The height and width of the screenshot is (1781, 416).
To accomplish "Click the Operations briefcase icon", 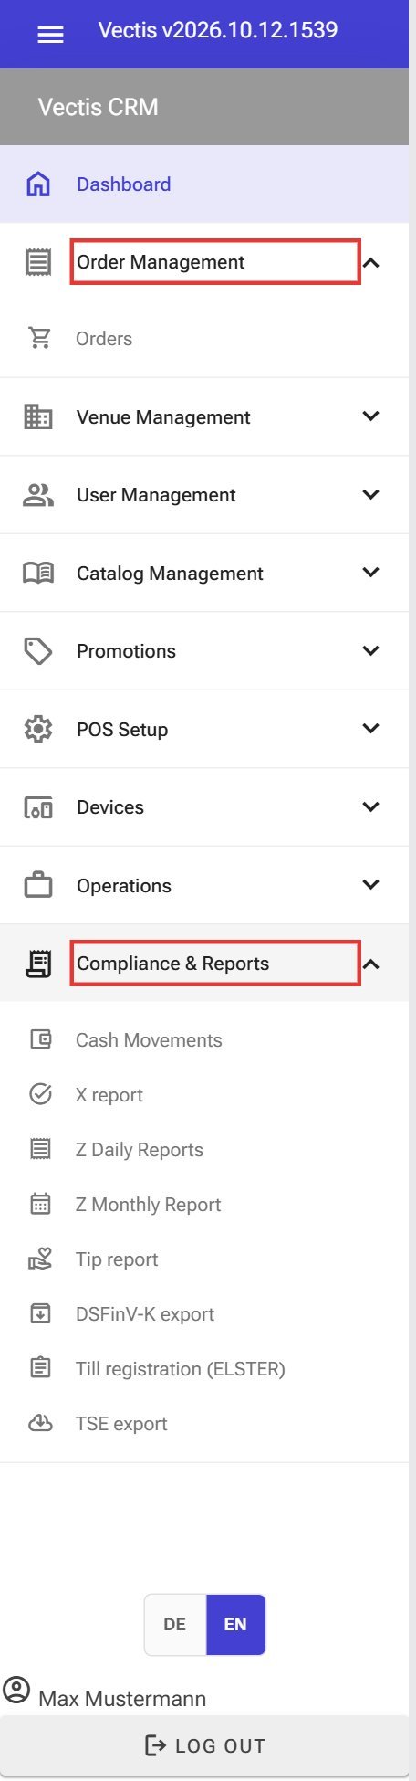I will click(x=38, y=885).
